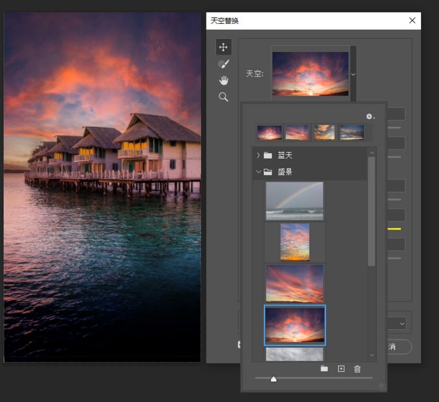Choose the first recent sky thumbnail
The image size is (439, 402).
(x=270, y=132)
